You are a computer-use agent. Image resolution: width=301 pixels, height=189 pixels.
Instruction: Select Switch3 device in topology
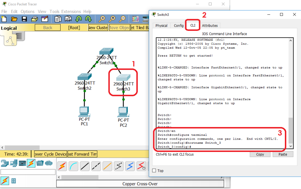[x=123, y=78]
